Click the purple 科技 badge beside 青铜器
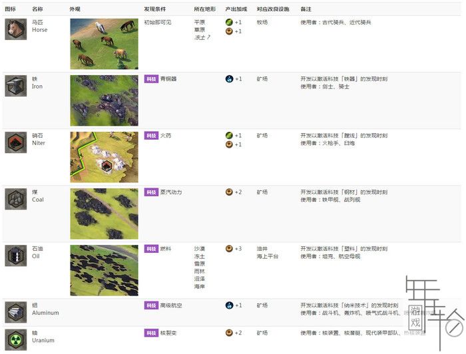The image size is (466, 354). point(151,79)
